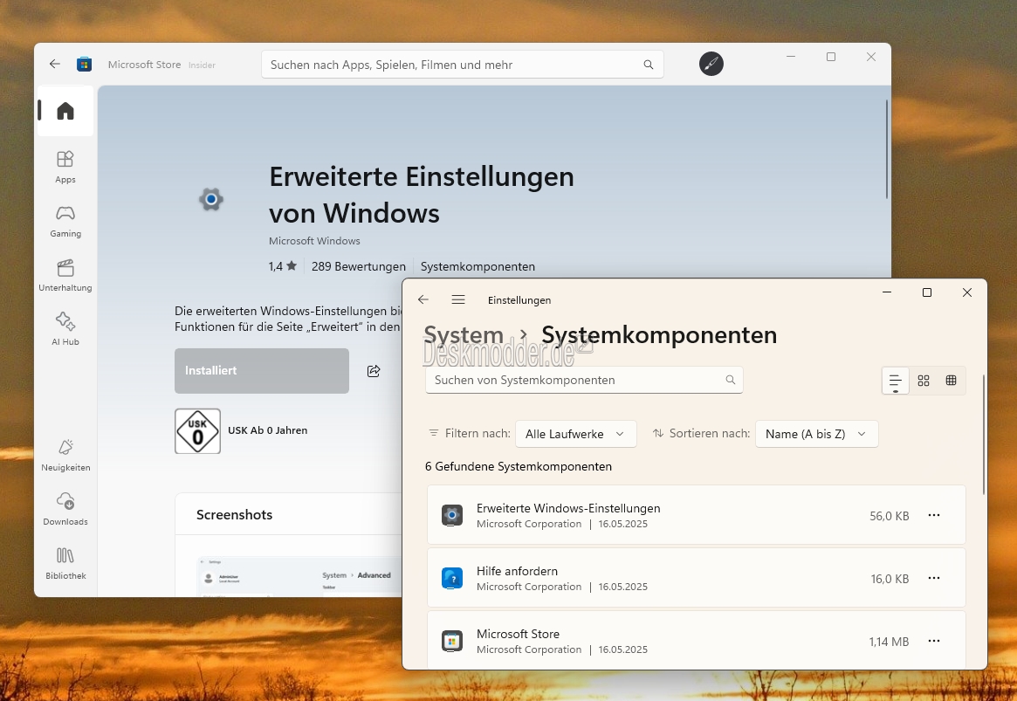Click the Installiert button
The image size is (1017, 701).
261,371
